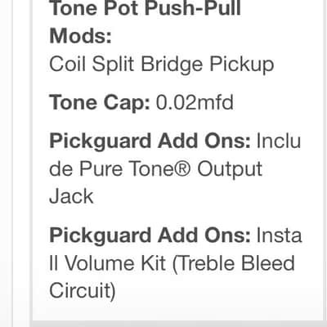The image size is (327, 327).
Task: Select the Coil Split Bridge Pickup text
Action: [161, 65]
